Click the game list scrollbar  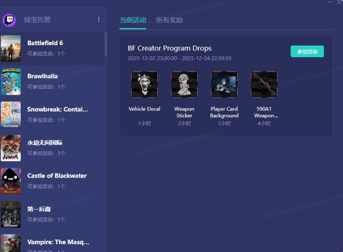pyautogui.click(x=106, y=44)
